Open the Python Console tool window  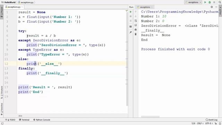tap(42, 120)
